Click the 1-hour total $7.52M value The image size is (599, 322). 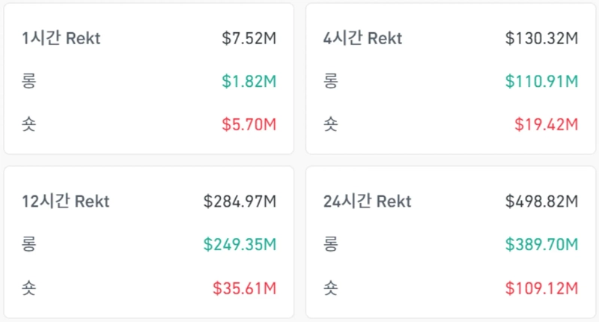(x=249, y=38)
